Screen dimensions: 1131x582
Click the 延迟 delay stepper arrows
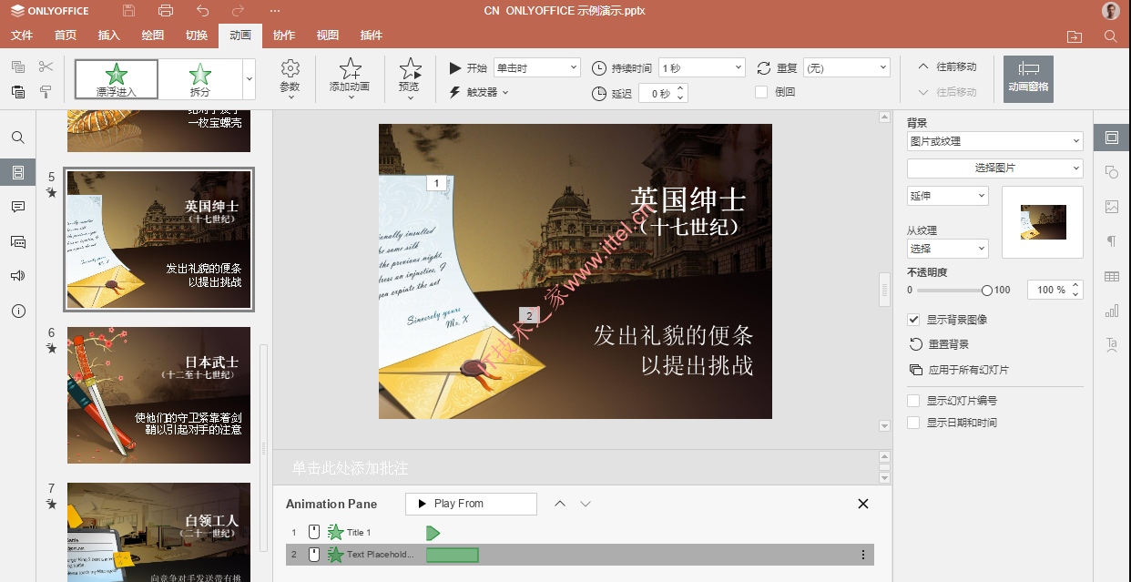(680, 93)
